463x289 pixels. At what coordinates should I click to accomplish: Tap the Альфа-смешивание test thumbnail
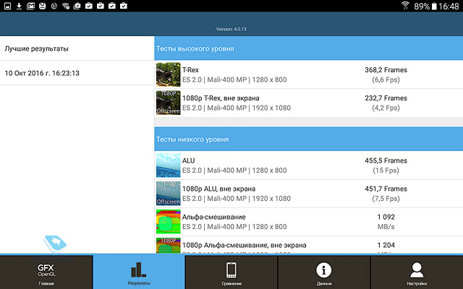(168, 222)
